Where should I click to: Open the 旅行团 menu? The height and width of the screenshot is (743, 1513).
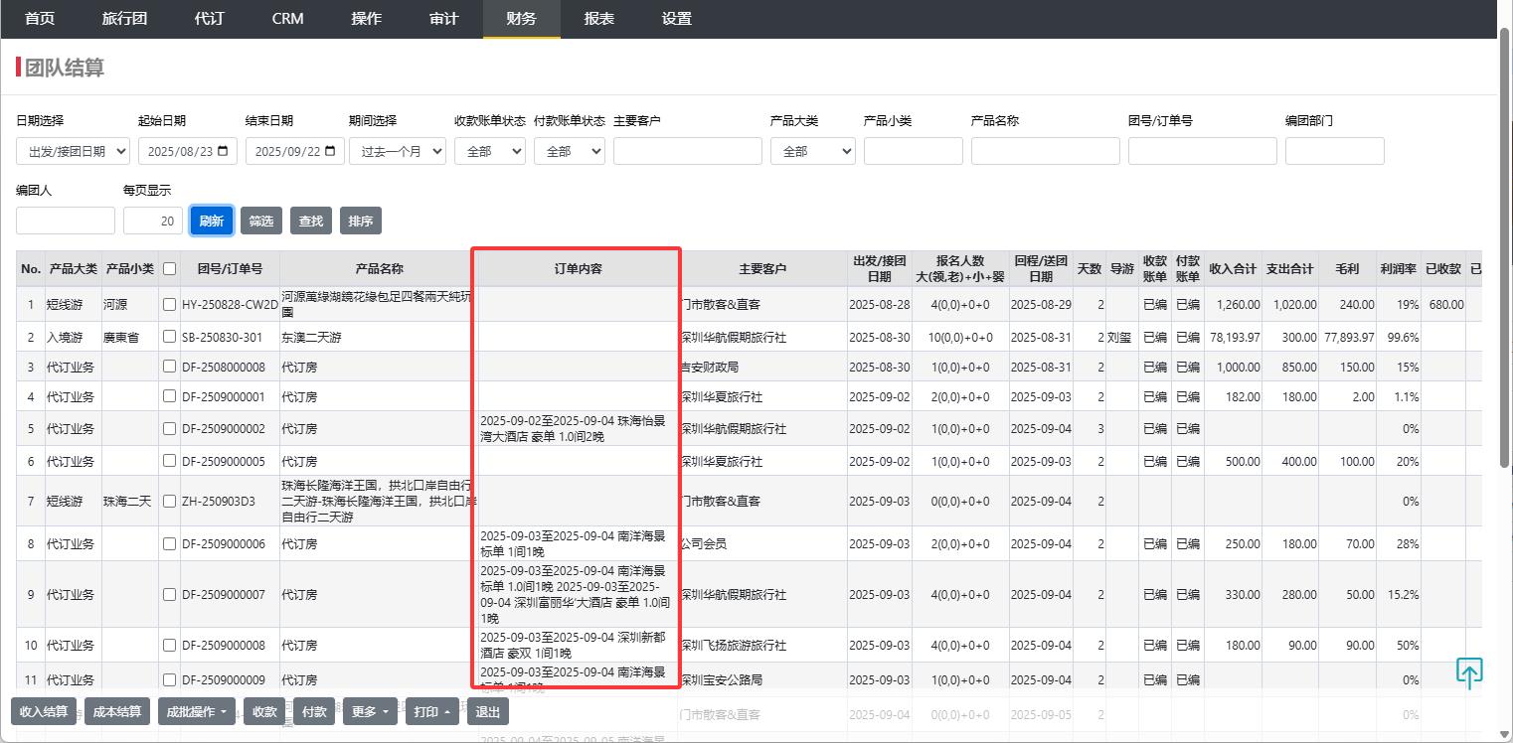click(x=124, y=19)
